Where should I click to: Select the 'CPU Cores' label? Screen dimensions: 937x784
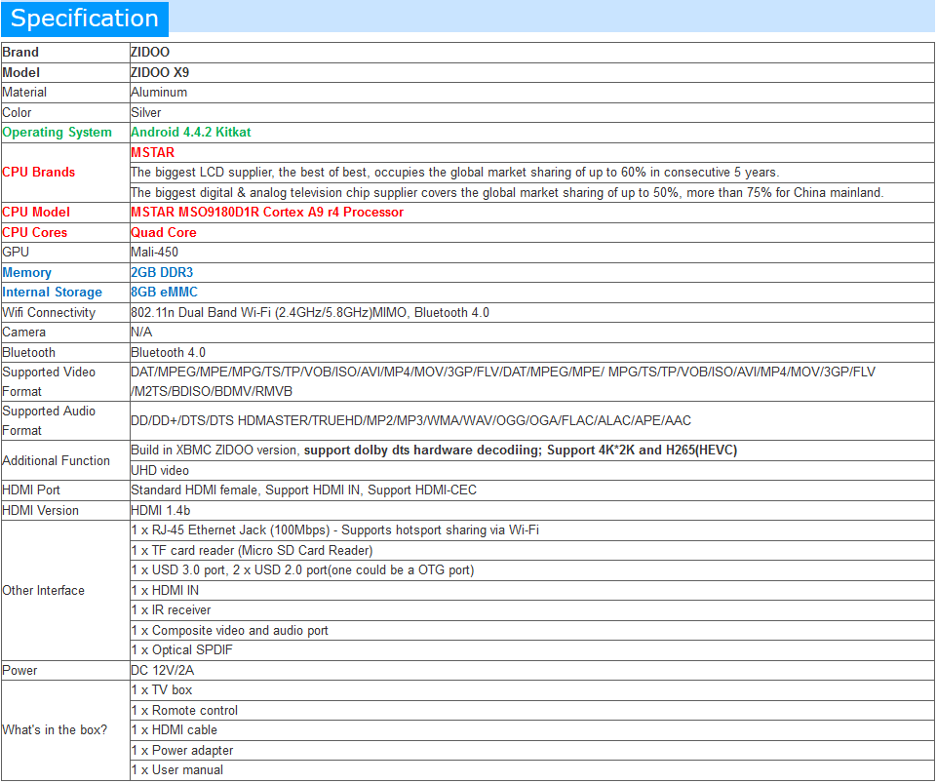click(x=35, y=232)
